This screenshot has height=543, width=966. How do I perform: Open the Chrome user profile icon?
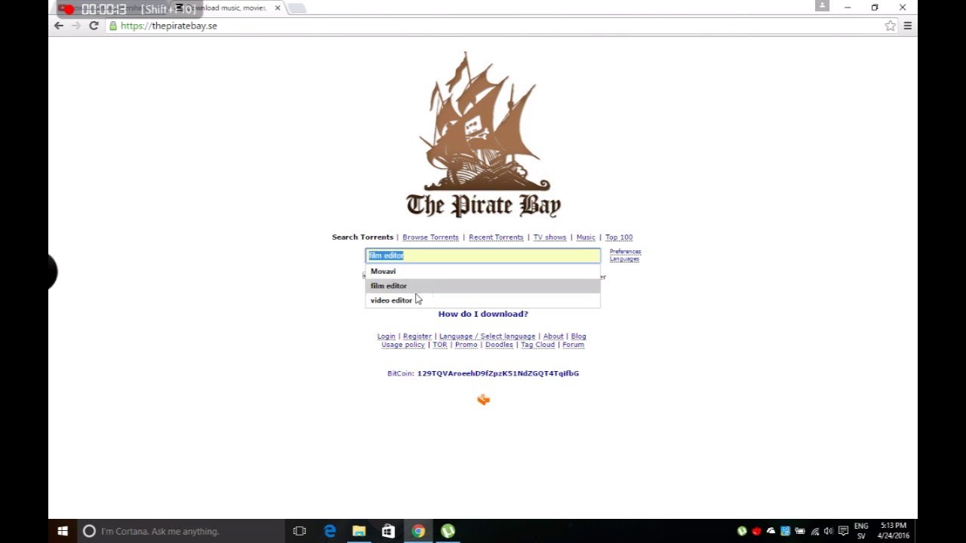[822, 6]
